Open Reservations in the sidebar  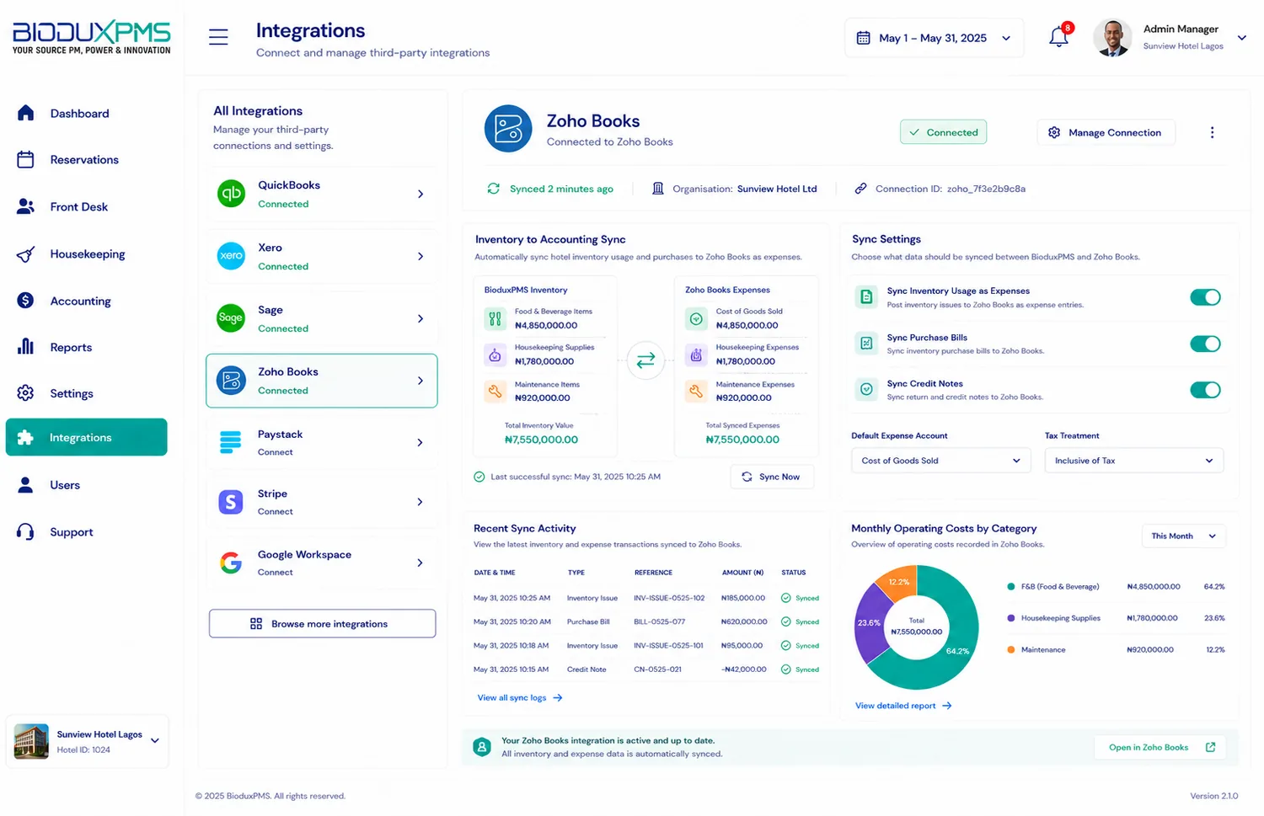[x=86, y=159]
